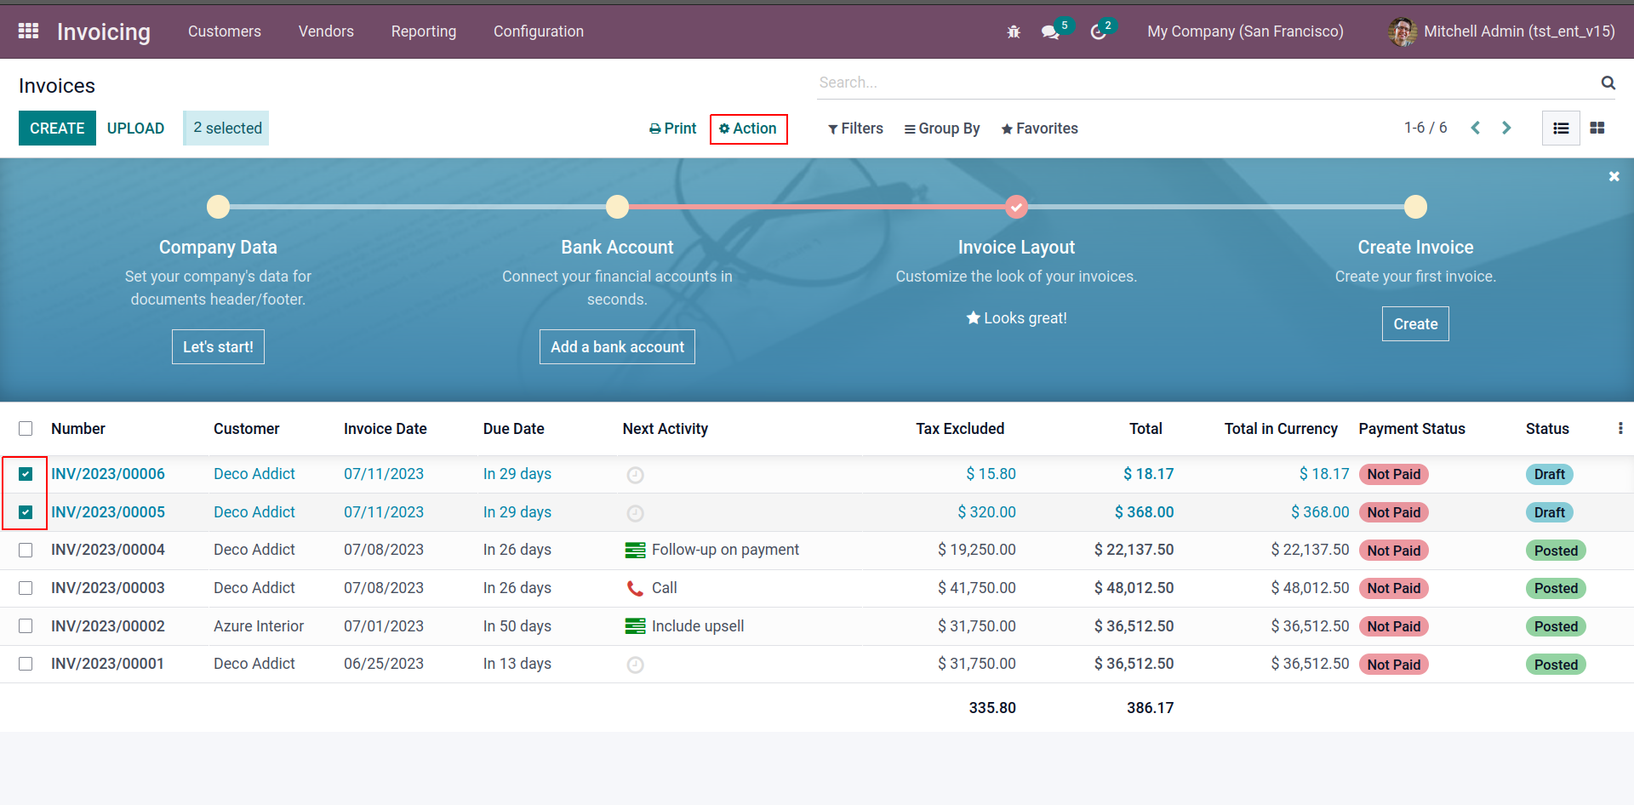Go to next page arrow
This screenshot has height=805, width=1634.
click(1506, 128)
